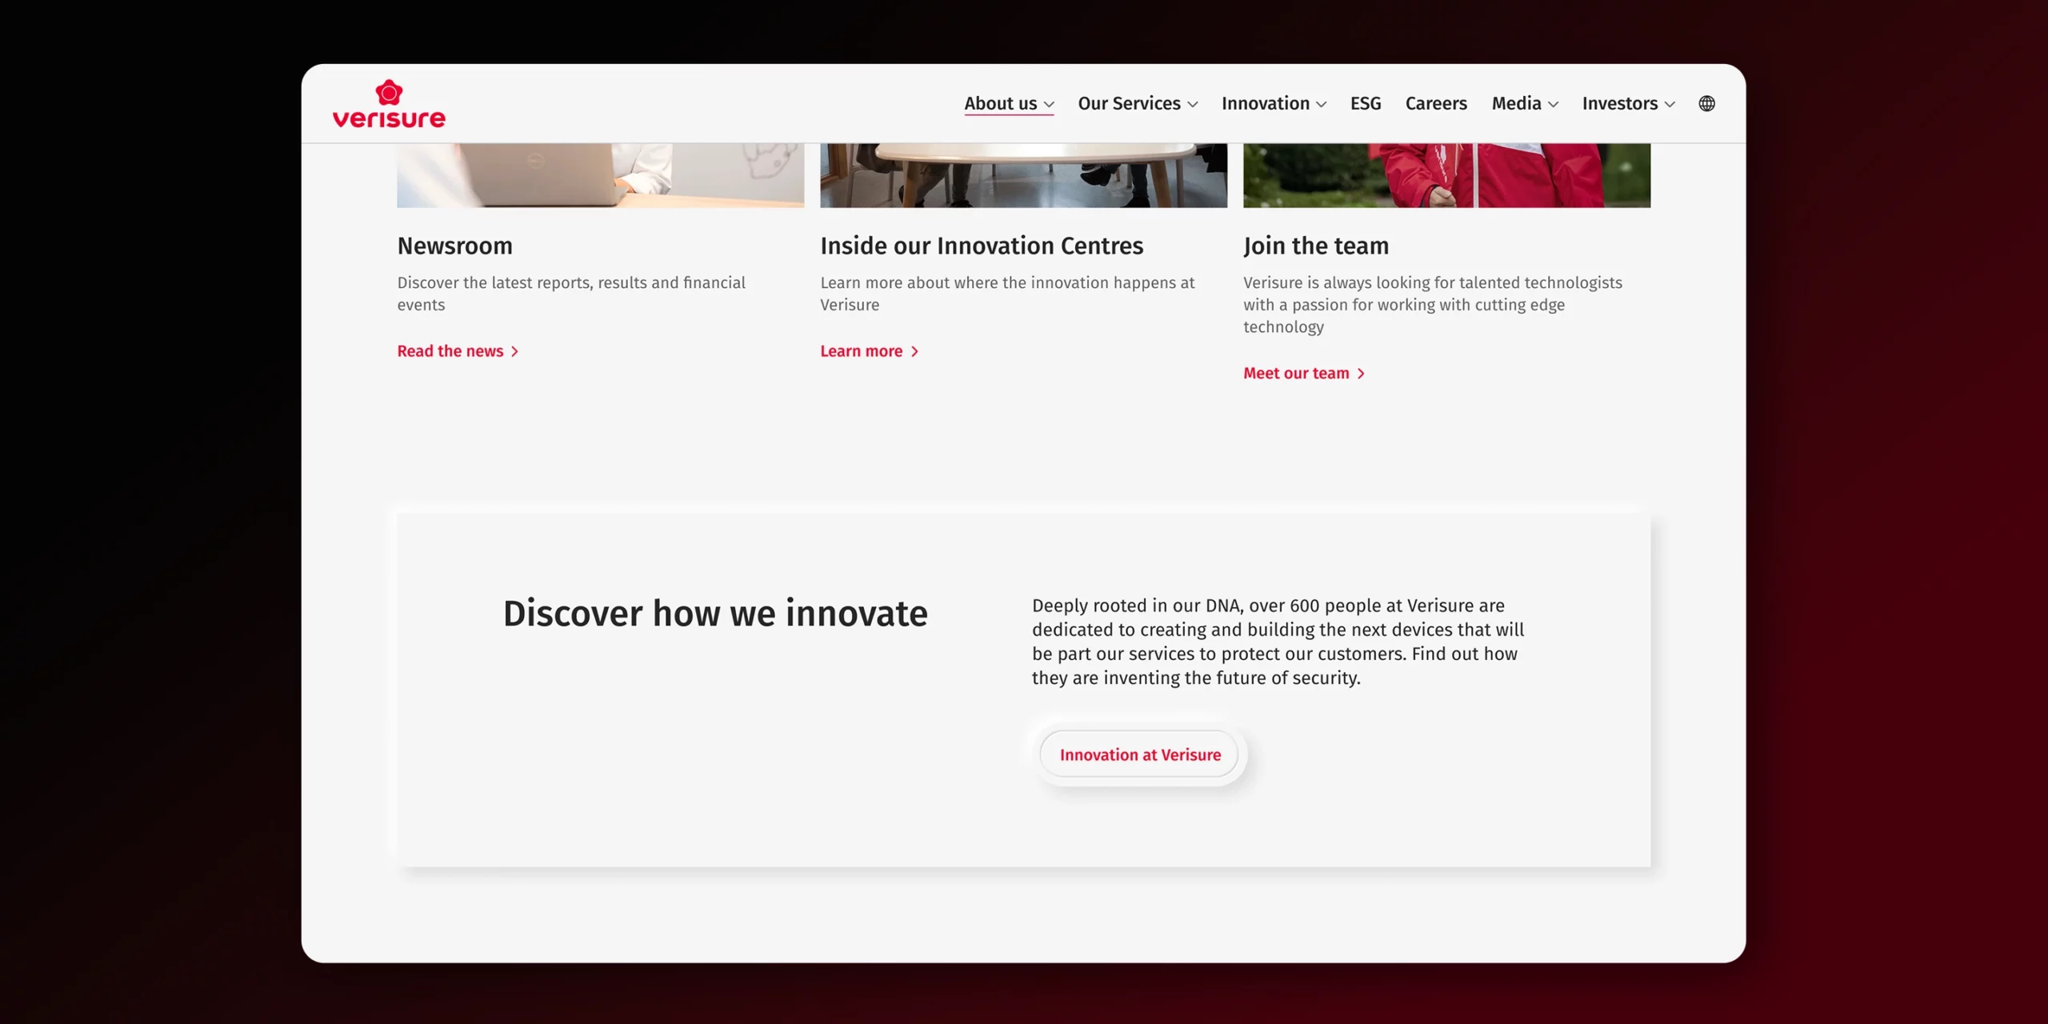
Task: Click arrow next to Read the news
Action: 514,352
